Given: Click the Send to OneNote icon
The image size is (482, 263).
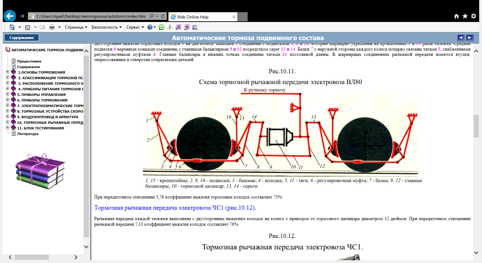Looking at the screenshot, I should pos(178,27).
